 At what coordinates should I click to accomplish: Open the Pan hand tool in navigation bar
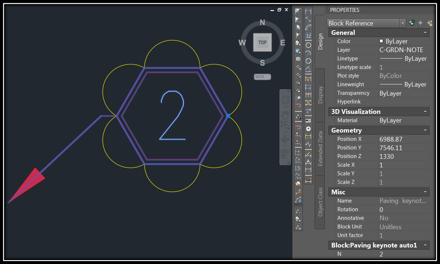tap(285, 115)
